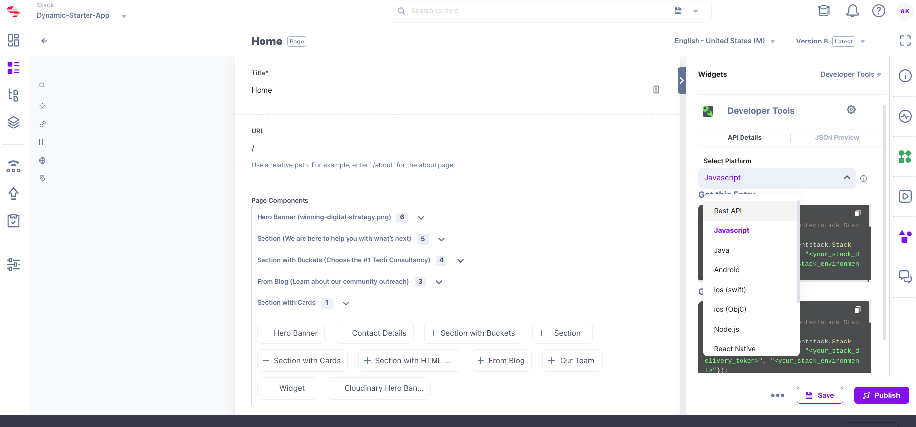This screenshot has width=916, height=427.
Task: Add a Hero Banner component
Action: pos(291,333)
